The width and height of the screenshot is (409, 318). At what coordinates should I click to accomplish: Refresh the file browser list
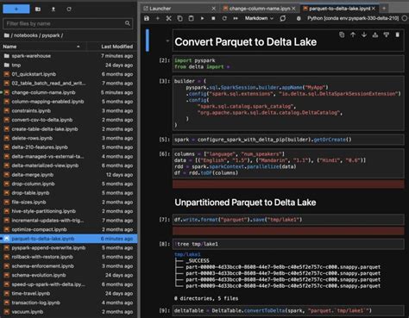tap(69, 9)
